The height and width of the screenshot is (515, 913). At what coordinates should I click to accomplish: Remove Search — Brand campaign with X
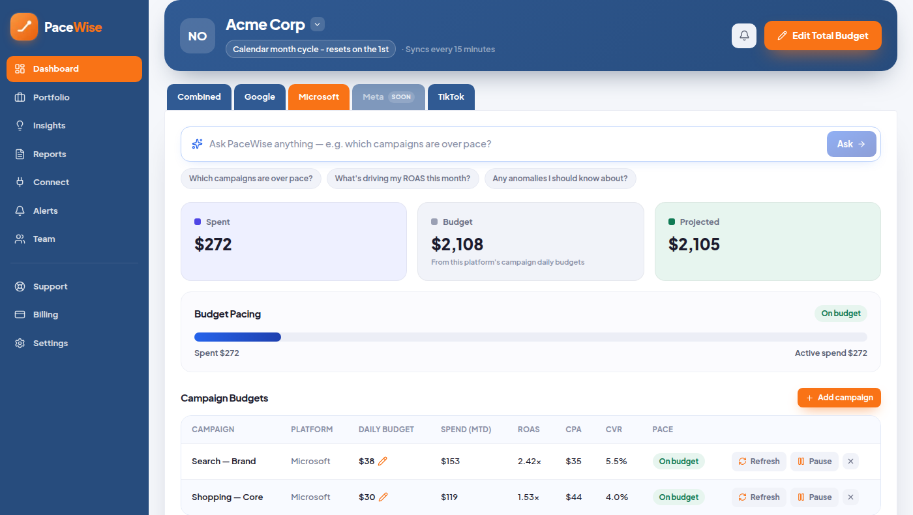pyautogui.click(x=850, y=462)
